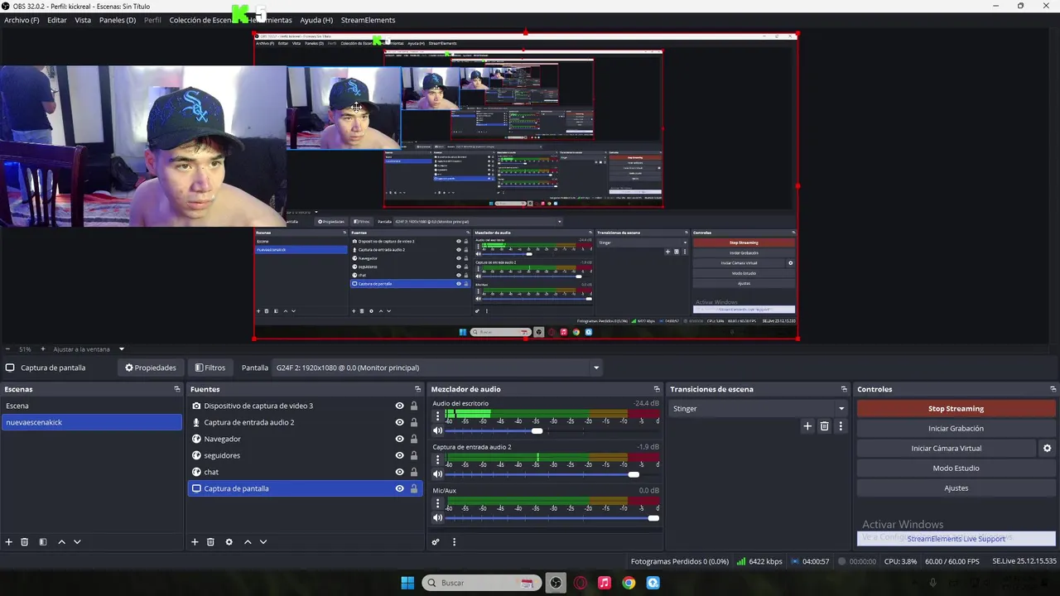The width and height of the screenshot is (1060, 596).
Task: Pop out the Escenas dock panel
Action: pyautogui.click(x=176, y=389)
